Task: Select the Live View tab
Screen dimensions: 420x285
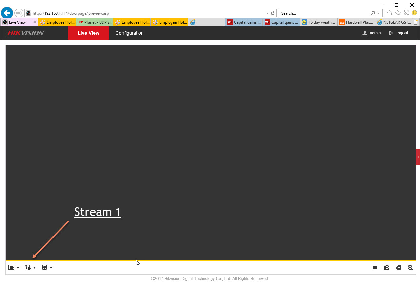Action: pyautogui.click(x=88, y=33)
